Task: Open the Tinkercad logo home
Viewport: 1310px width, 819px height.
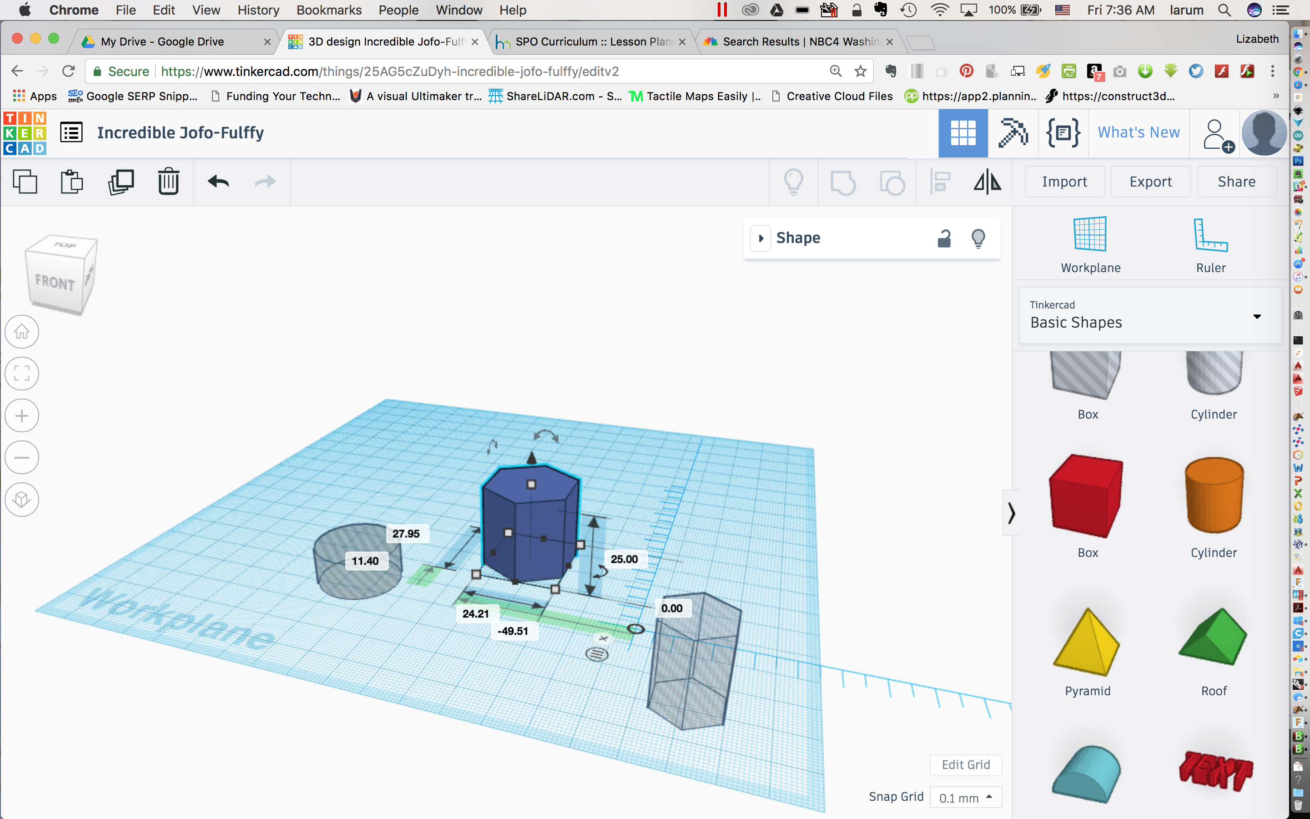Action: [25, 133]
